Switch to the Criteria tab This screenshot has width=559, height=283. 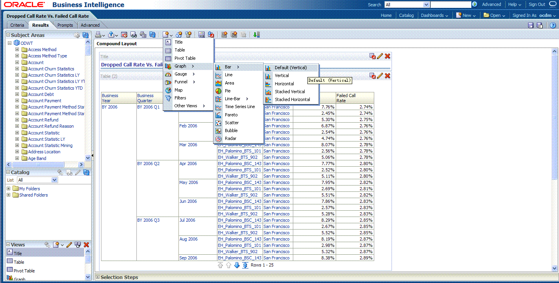coord(17,25)
